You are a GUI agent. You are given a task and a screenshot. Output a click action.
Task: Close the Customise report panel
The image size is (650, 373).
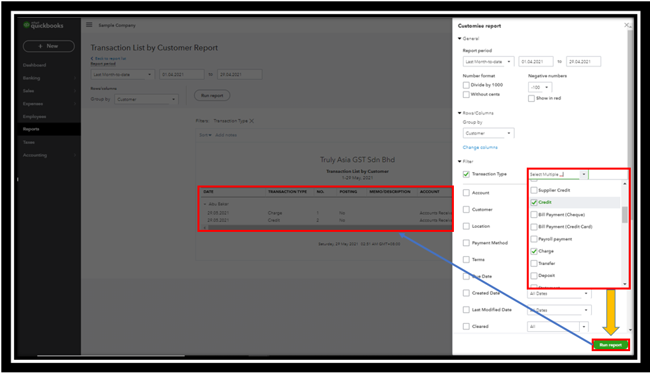[627, 25]
